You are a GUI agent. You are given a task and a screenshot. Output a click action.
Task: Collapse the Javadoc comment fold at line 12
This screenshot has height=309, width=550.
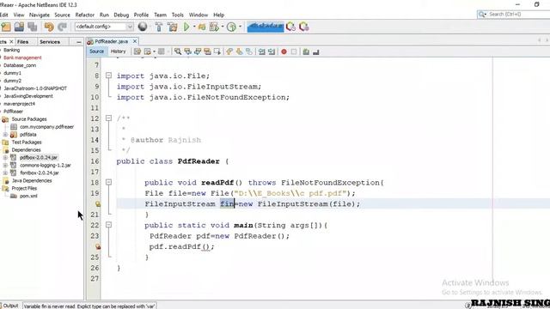[109, 118]
